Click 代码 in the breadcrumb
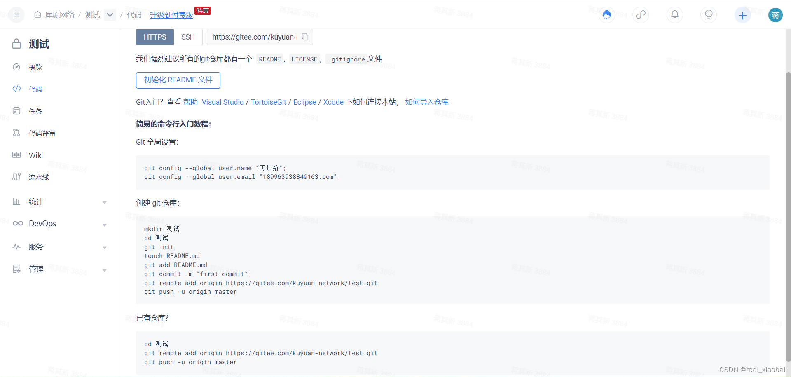The width and height of the screenshot is (791, 377). [x=134, y=15]
